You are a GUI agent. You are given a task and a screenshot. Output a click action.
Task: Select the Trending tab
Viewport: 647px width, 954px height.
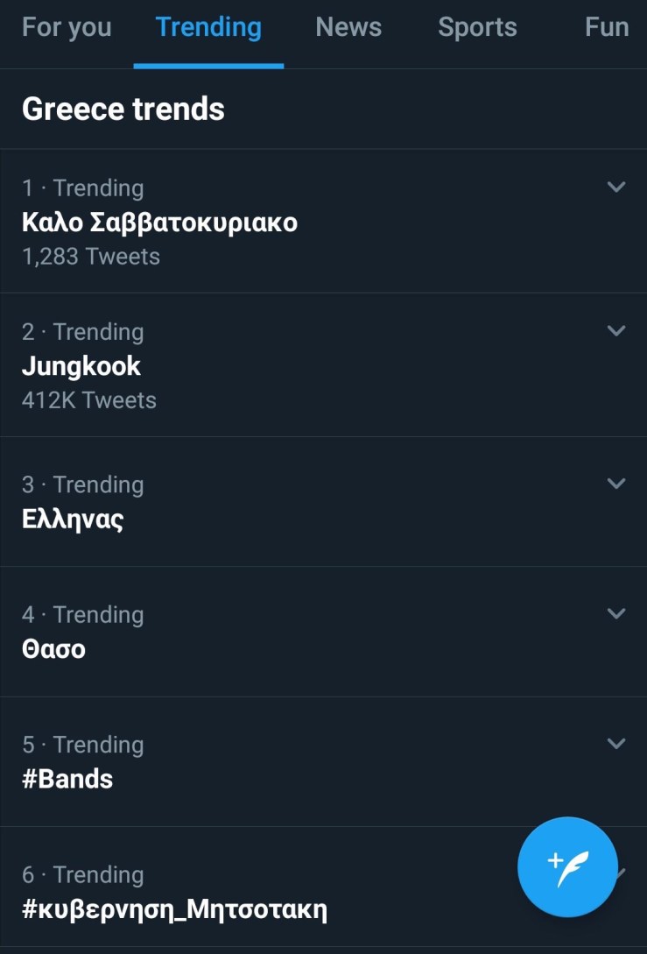(x=208, y=27)
